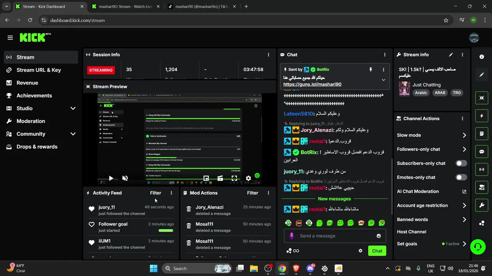Open the guns.lol/mashari90 link
This screenshot has width=492, height=276.
coord(312,84)
